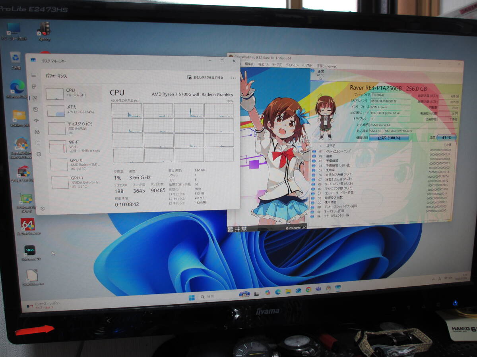Click firmware field RV02024C
This screenshot has height=357, width=477.
391,96
